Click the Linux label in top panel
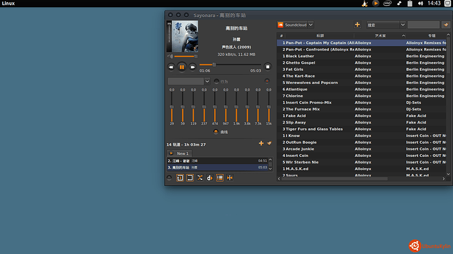Viewport: 453px width, 254px height. pyautogui.click(x=8, y=3)
